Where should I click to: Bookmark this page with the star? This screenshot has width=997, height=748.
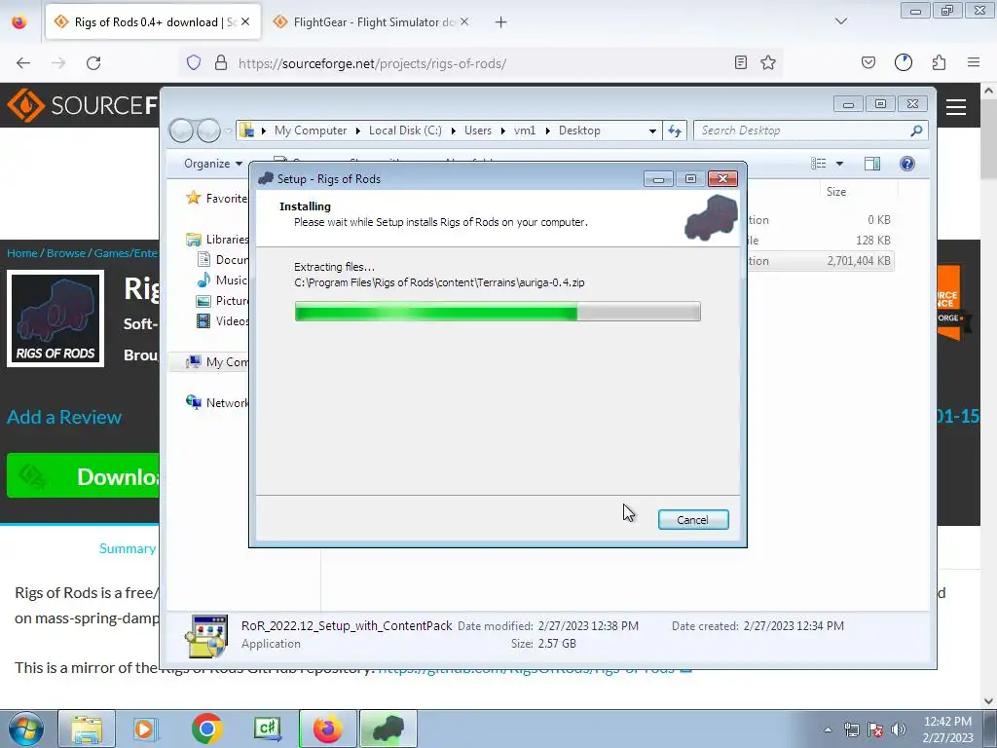(x=768, y=63)
